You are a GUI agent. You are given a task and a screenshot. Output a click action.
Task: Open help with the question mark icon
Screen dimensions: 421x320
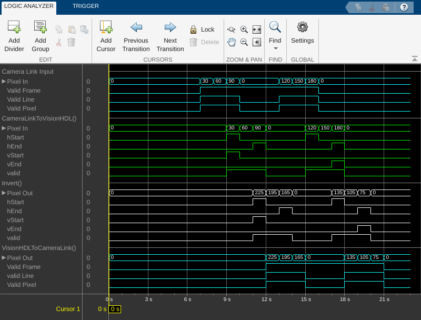tap(404, 7)
